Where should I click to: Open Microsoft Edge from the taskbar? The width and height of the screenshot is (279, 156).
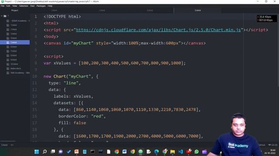coord(157,152)
